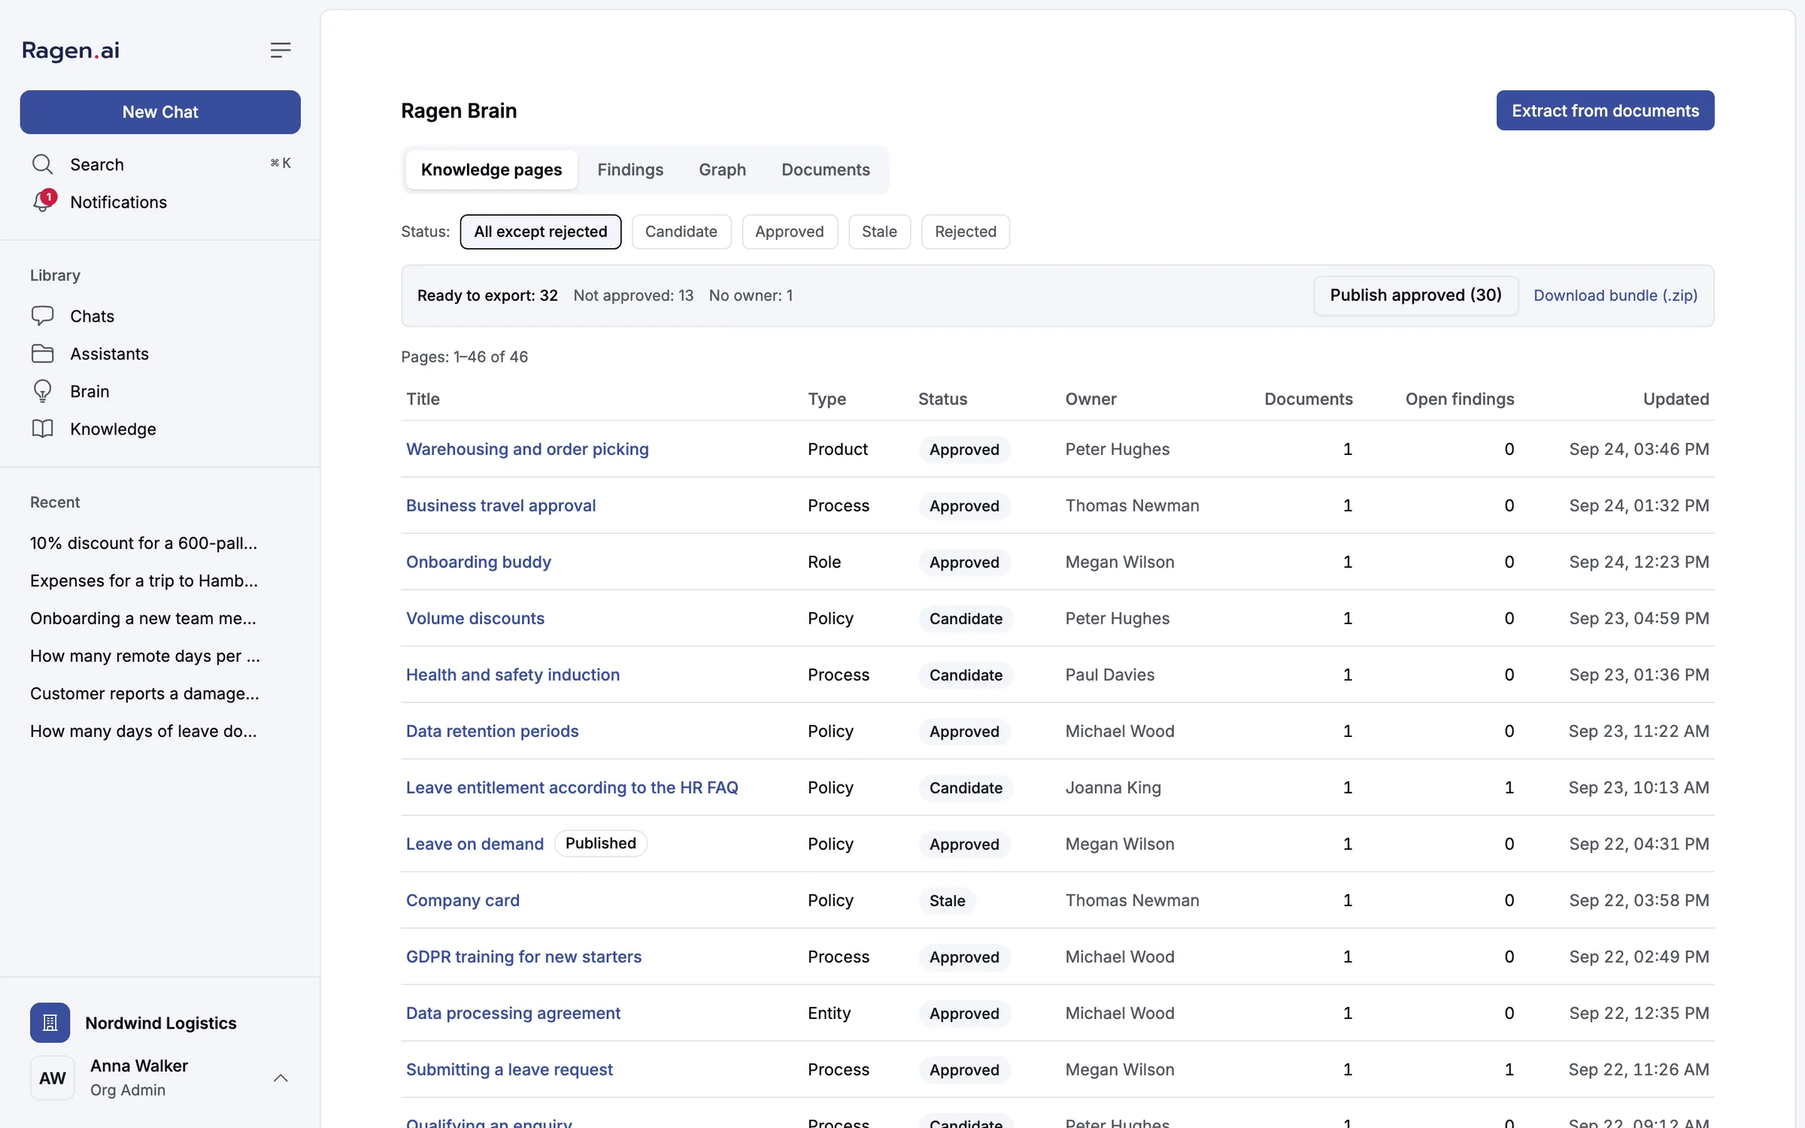Click Published badge on Leave on demand
The width and height of the screenshot is (1805, 1128).
coord(601,843)
